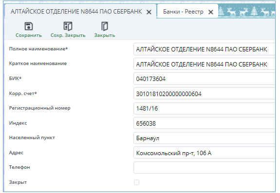Screen dimensions: 280x193
Task: Click the Адрес field Комсомольский пр-т
Action: pos(205,153)
